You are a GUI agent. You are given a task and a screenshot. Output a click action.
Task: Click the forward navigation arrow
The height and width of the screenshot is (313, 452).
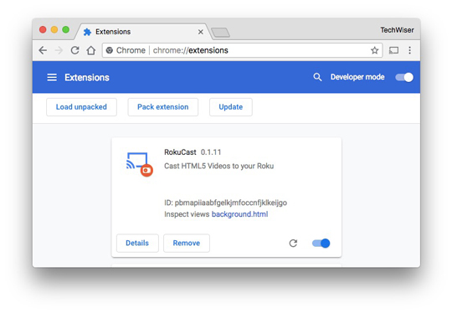(x=59, y=50)
